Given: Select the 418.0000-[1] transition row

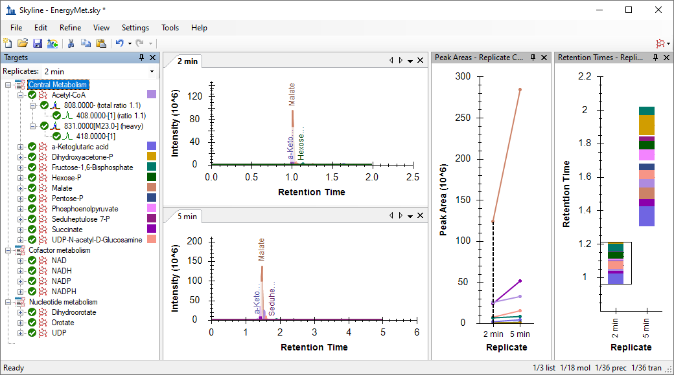Looking at the screenshot, I should point(96,136).
